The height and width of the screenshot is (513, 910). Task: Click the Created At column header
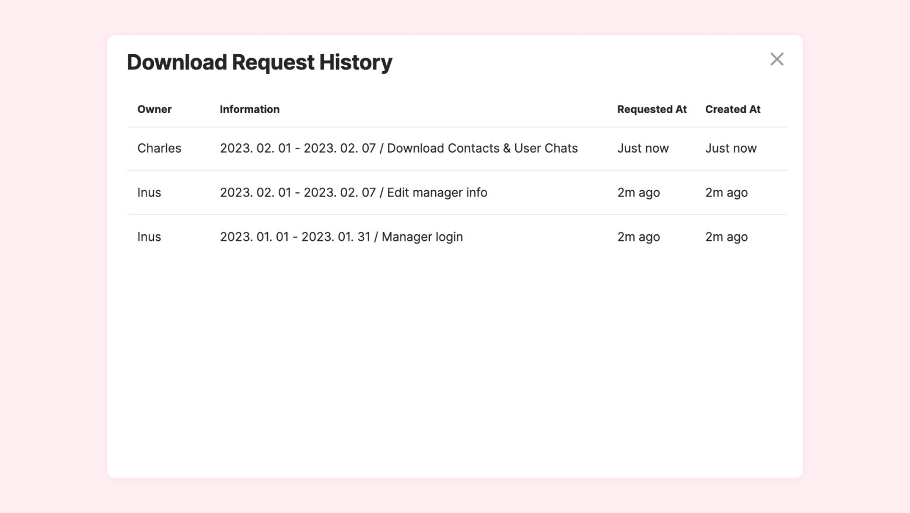pos(733,110)
